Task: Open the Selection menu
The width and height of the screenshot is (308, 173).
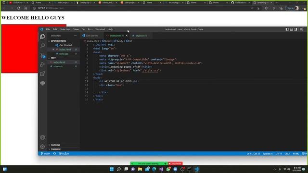Action: [x=65, y=29]
